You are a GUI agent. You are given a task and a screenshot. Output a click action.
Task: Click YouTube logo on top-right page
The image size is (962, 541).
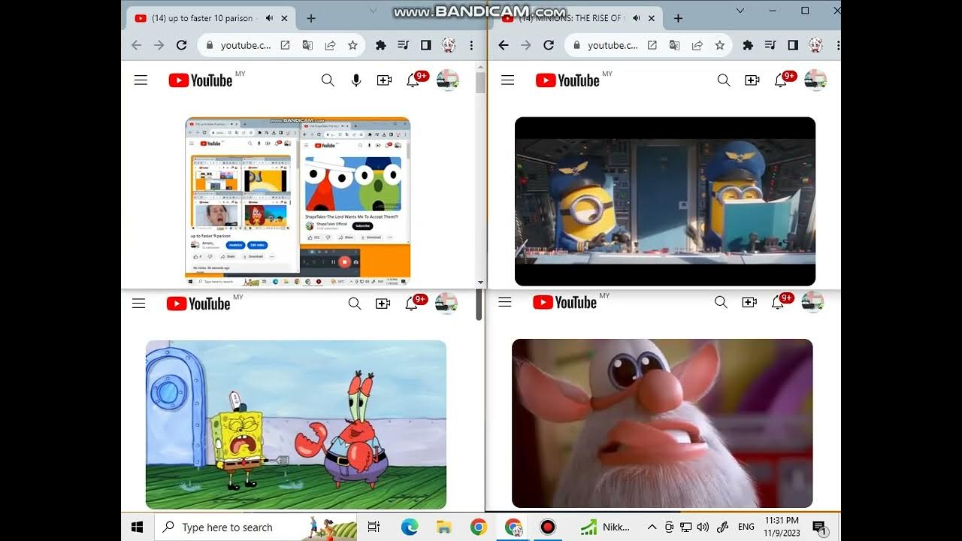[567, 80]
